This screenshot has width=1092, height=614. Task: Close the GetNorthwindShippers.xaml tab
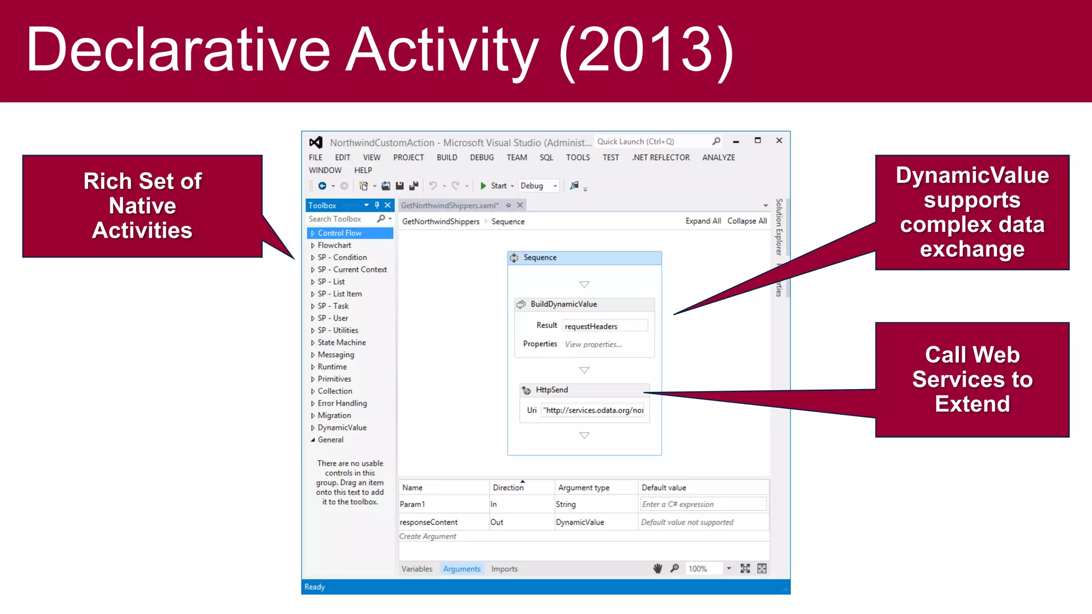point(520,205)
